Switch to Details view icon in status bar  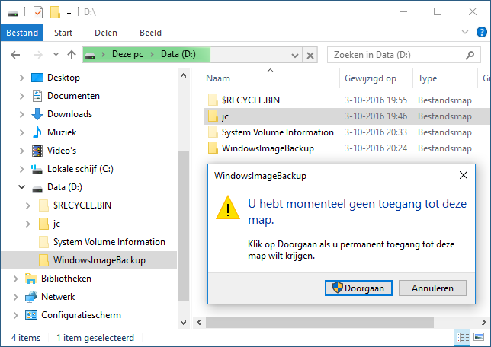[462, 337]
